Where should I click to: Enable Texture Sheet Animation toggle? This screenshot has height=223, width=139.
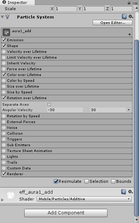point(4,151)
